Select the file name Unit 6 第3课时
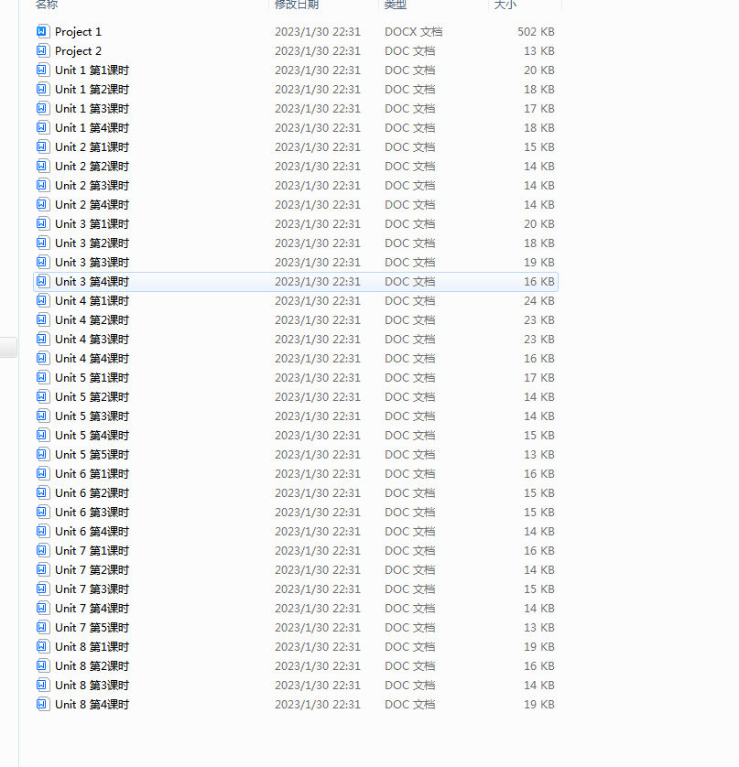This screenshot has width=739, height=767. [92, 513]
